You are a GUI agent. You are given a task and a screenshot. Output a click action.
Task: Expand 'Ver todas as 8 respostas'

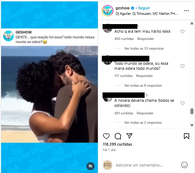(x=143, y=86)
